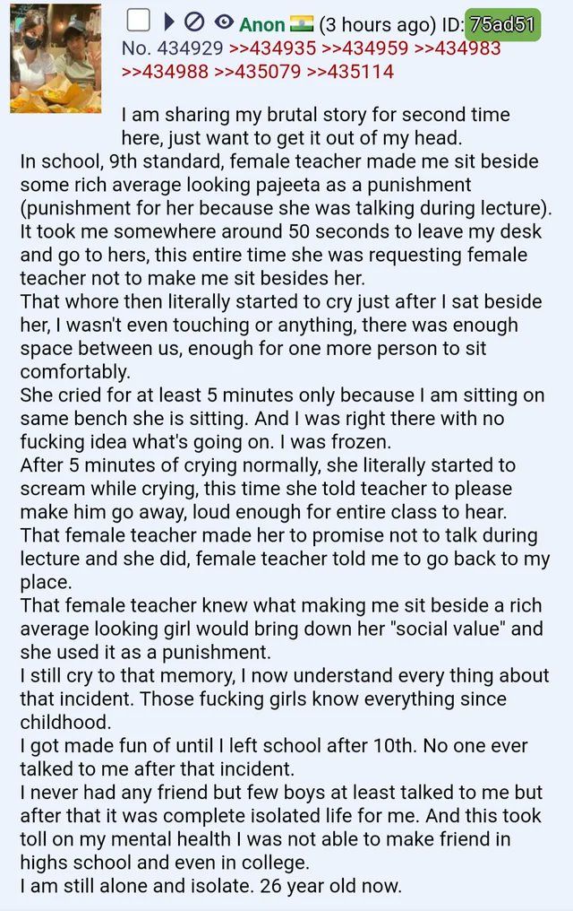Click the "No." post number label
573x911 pixels.
click(135, 48)
